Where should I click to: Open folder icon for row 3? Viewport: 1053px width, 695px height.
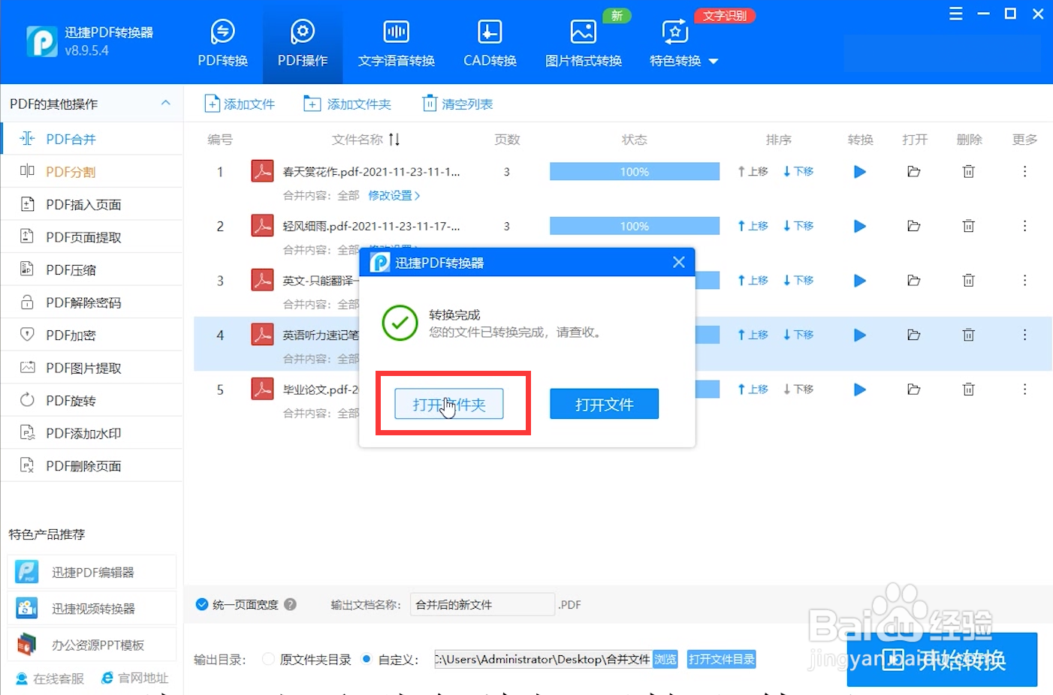click(914, 281)
